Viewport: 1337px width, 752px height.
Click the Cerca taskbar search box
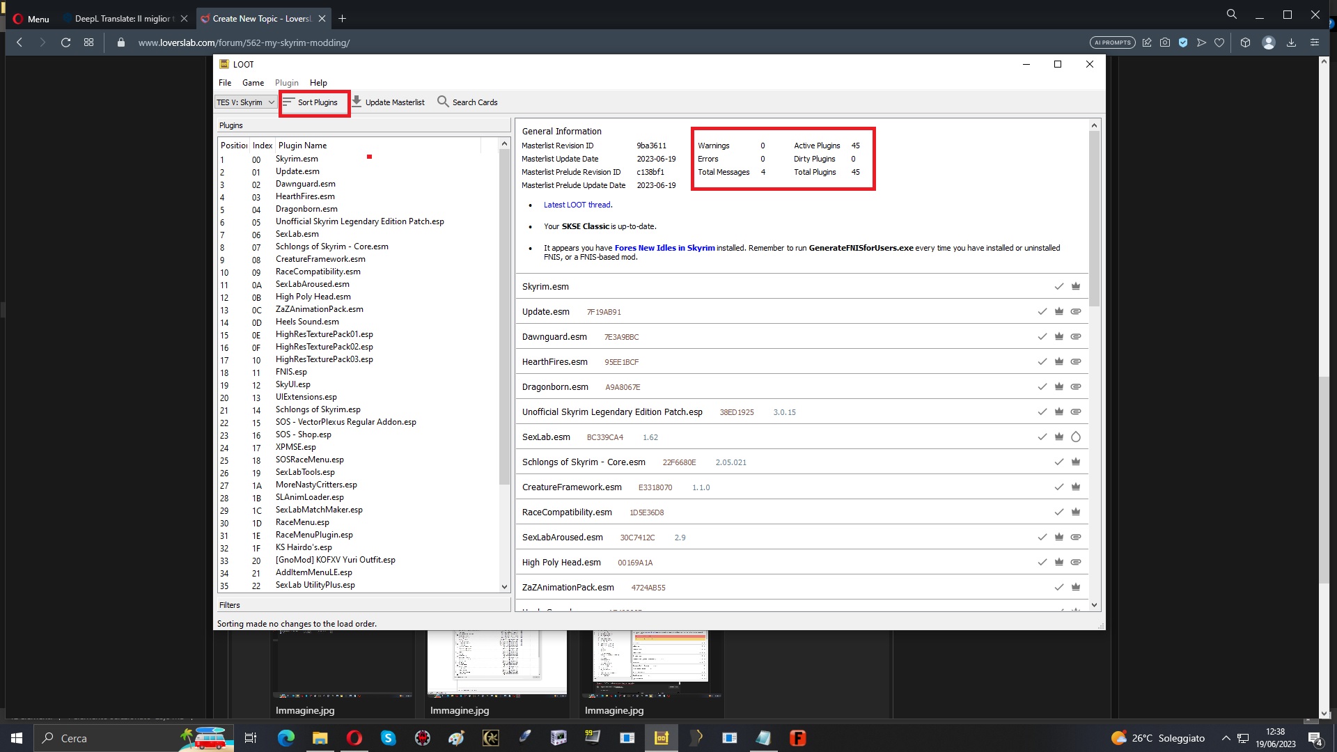(x=132, y=738)
